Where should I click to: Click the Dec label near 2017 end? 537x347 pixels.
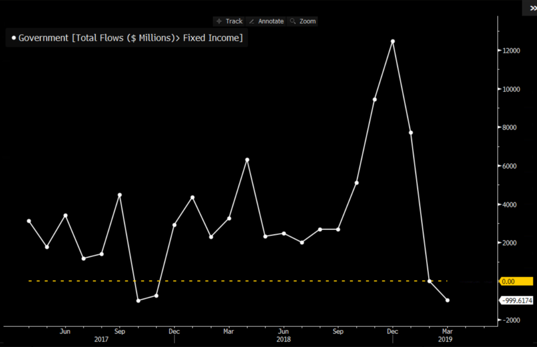[174, 331]
